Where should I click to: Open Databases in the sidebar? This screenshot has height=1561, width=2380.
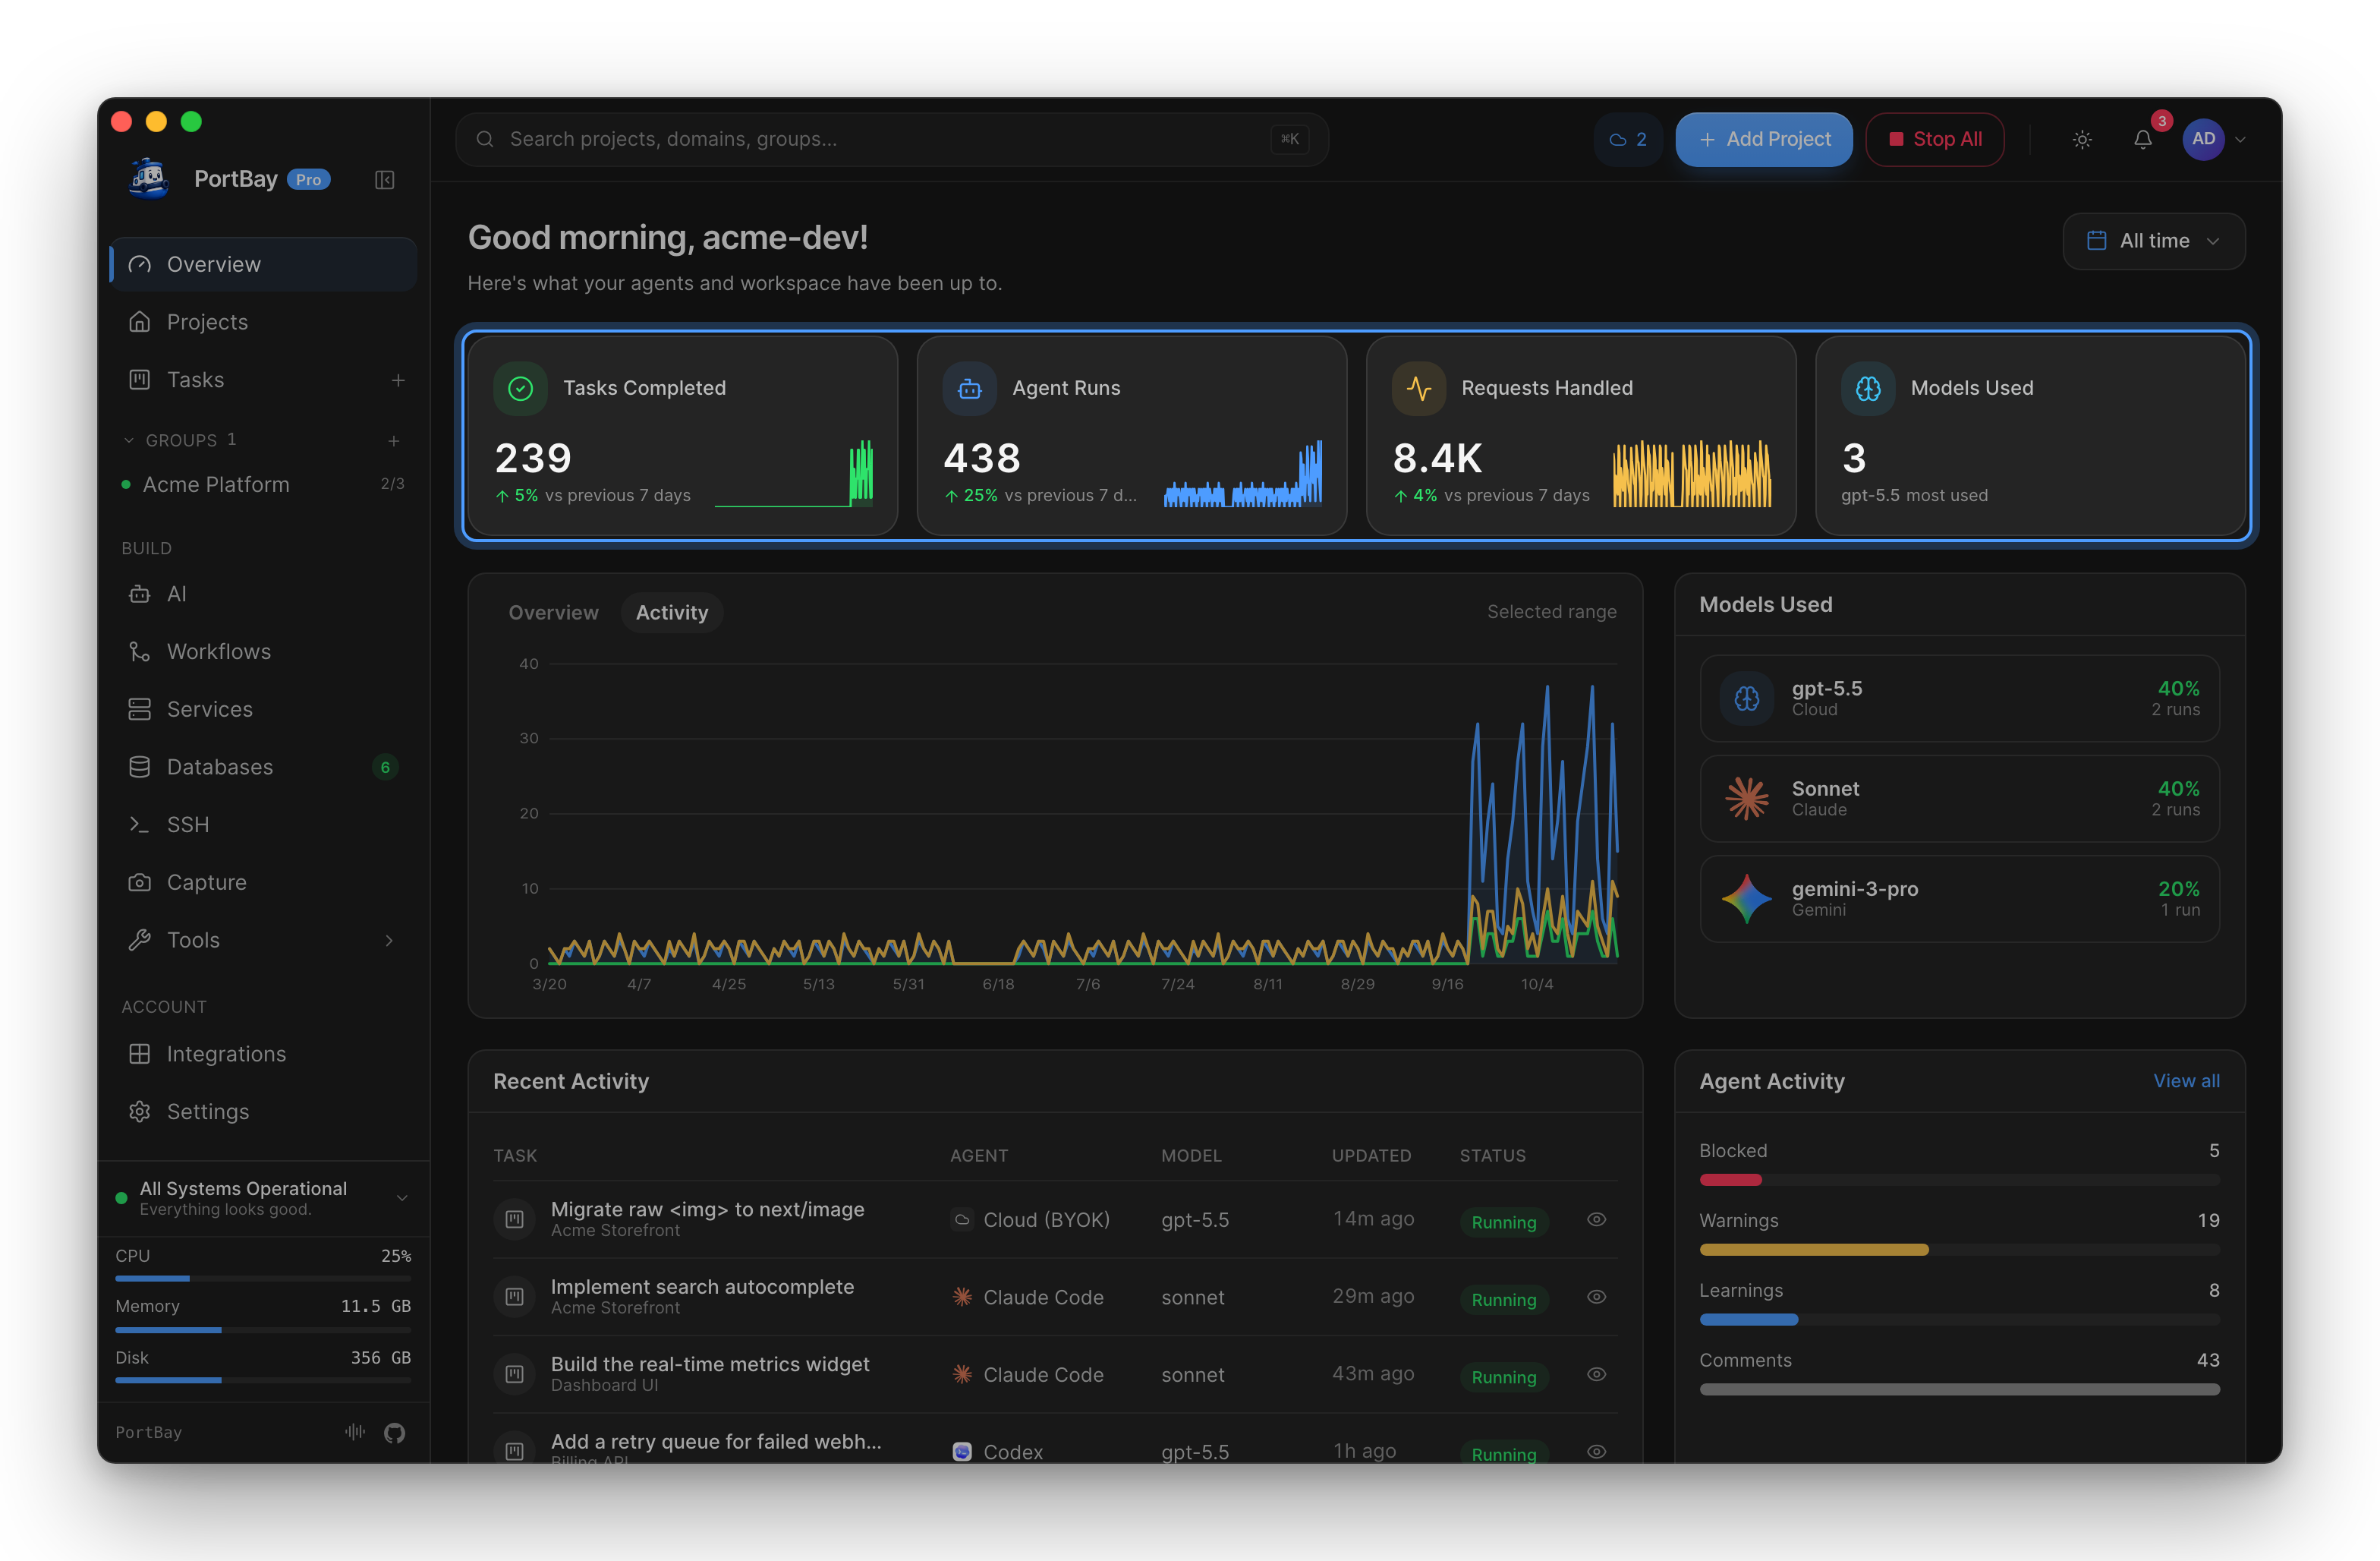click(263, 768)
